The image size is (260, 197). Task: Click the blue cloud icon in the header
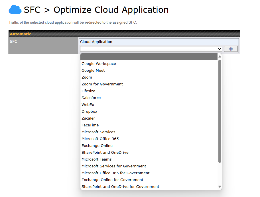(15, 9)
